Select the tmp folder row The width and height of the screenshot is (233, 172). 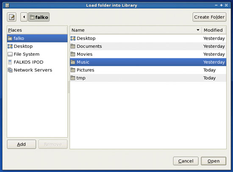click(x=148, y=78)
